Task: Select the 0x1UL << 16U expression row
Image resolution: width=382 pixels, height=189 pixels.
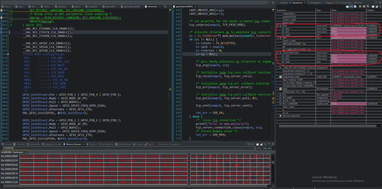Action: (329, 101)
